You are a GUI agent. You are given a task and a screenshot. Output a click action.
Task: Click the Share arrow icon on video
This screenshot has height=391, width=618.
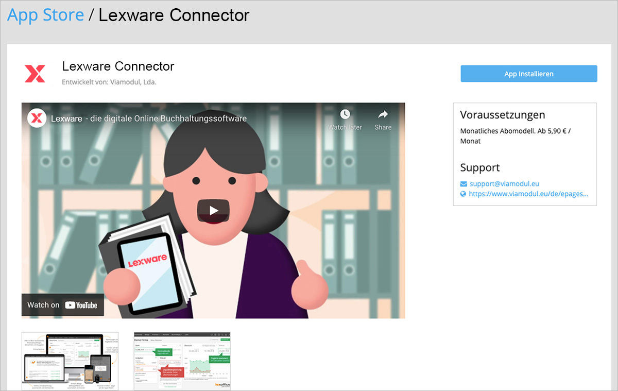pos(383,114)
